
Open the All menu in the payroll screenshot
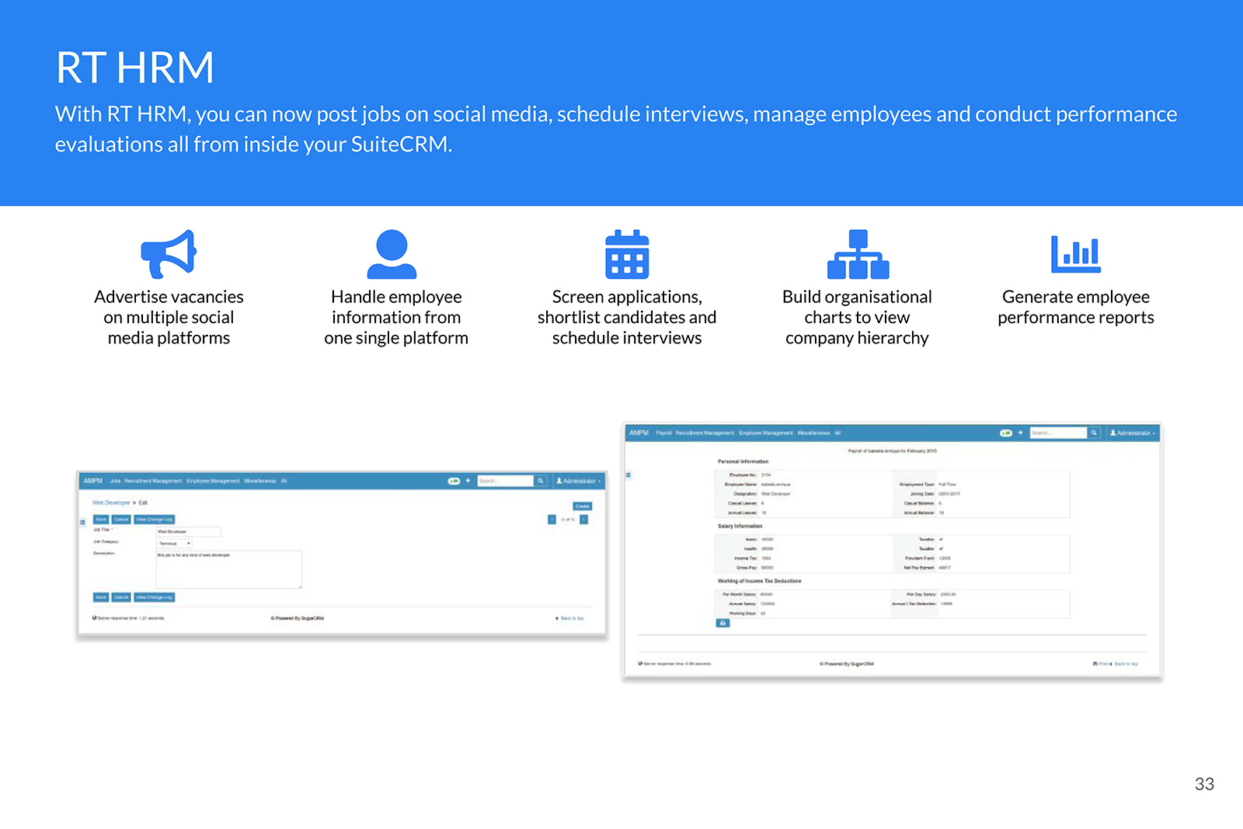(x=837, y=433)
